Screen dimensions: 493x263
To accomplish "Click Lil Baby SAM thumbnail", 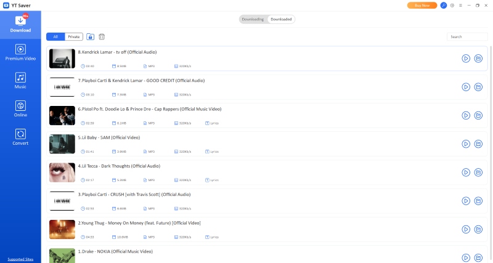I will [x=62, y=144].
